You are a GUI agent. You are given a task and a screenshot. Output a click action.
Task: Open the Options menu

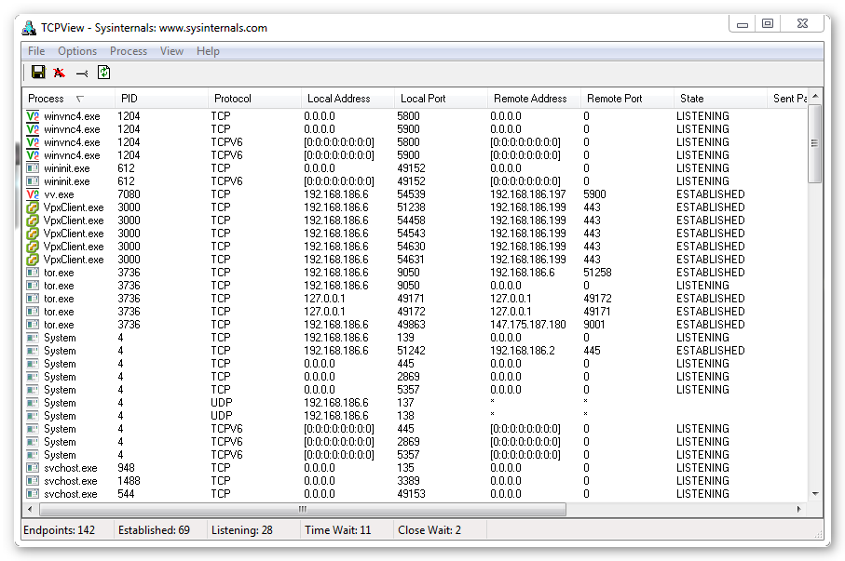[77, 51]
